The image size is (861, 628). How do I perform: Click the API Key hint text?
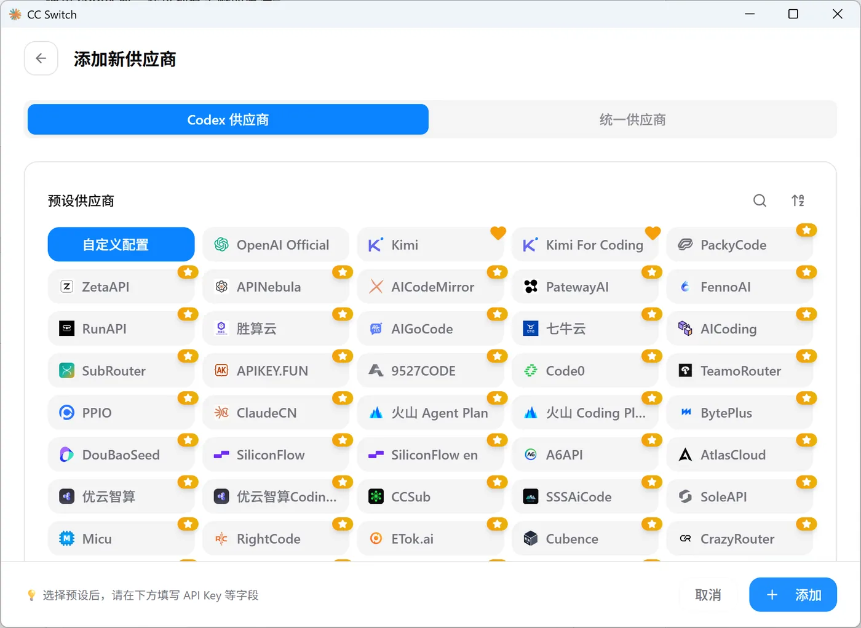point(151,595)
